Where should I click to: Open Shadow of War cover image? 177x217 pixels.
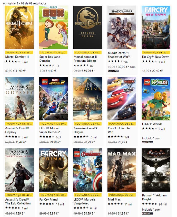tap(122, 27)
